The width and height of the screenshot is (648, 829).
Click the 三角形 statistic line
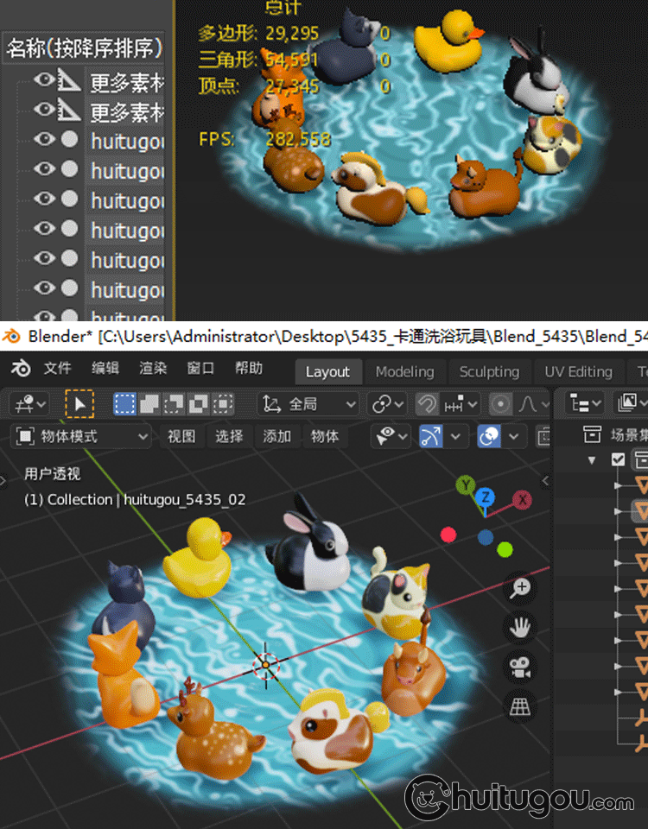258,60
